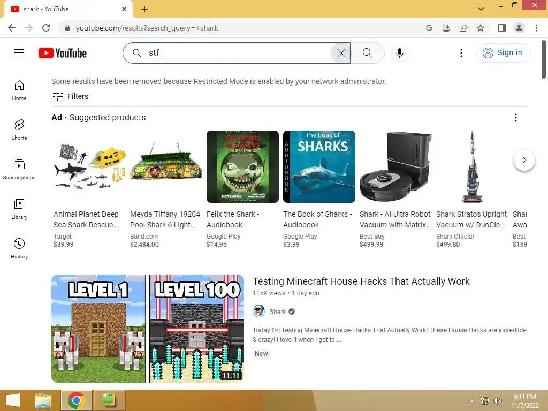
Task: Open The Book of Sharks audiobook cover
Action: tap(319, 167)
